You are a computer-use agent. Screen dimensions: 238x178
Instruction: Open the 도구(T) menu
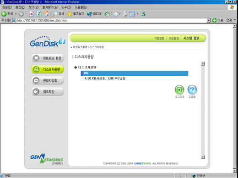click(66, 7)
